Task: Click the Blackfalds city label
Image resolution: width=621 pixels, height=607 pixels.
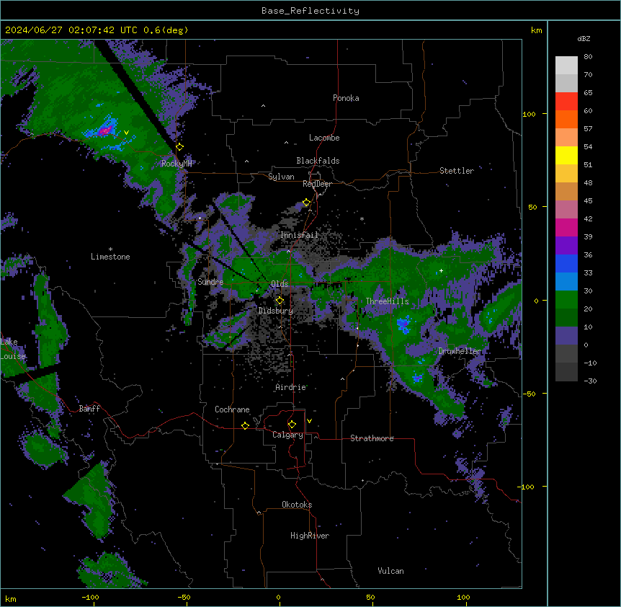Action: tap(318, 161)
